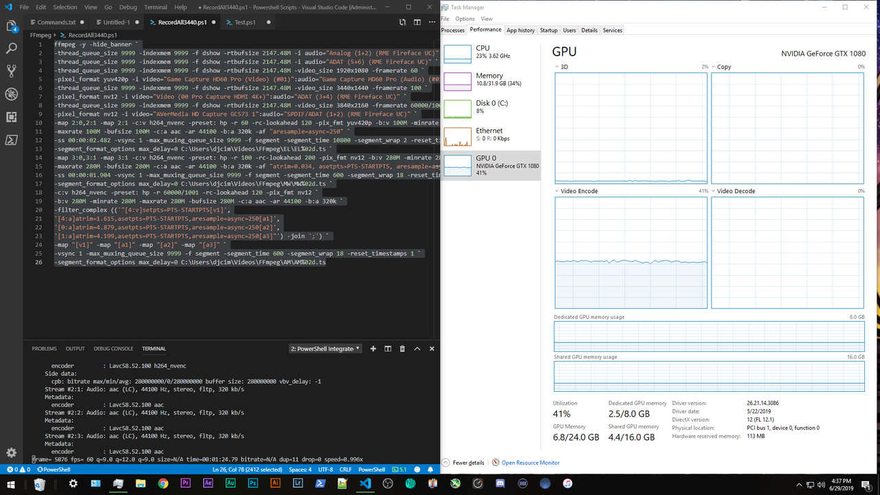The image size is (880, 495).
Task: Switch to the DEBUG CONSOLE panel tab
Action: 113,349
